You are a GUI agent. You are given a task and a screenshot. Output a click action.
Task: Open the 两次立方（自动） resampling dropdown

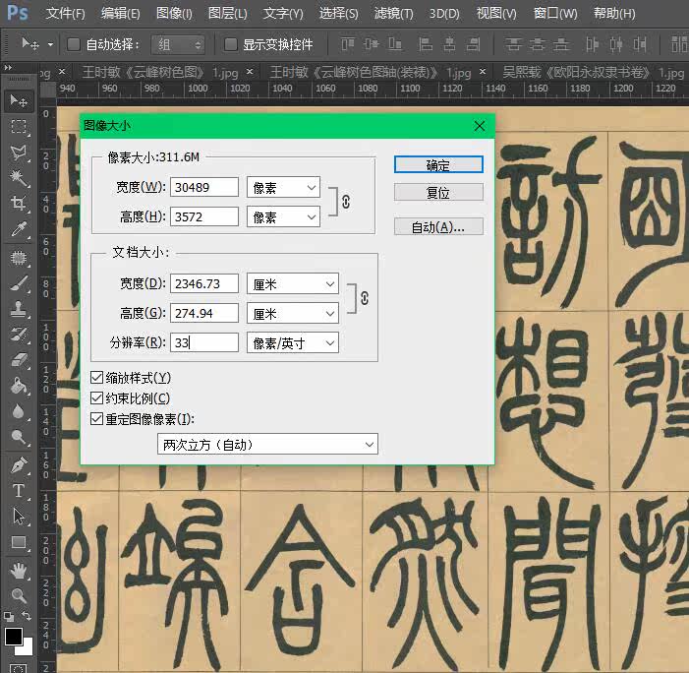pyautogui.click(x=267, y=445)
